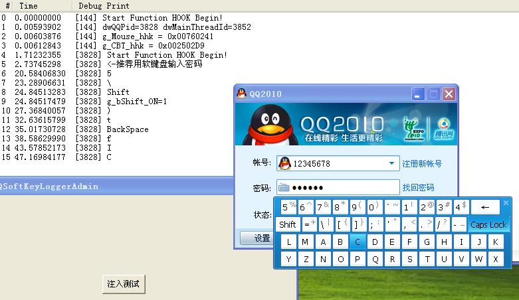Image resolution: width=519 pixels, height=300 pixels.
Task: Click the backspace arrow key on soft keyboard
Action: coord(485,207)
